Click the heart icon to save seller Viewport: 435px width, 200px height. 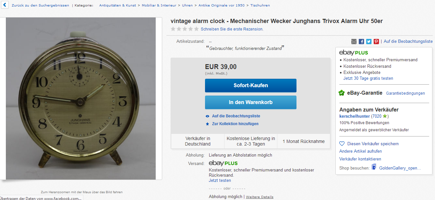342,144
